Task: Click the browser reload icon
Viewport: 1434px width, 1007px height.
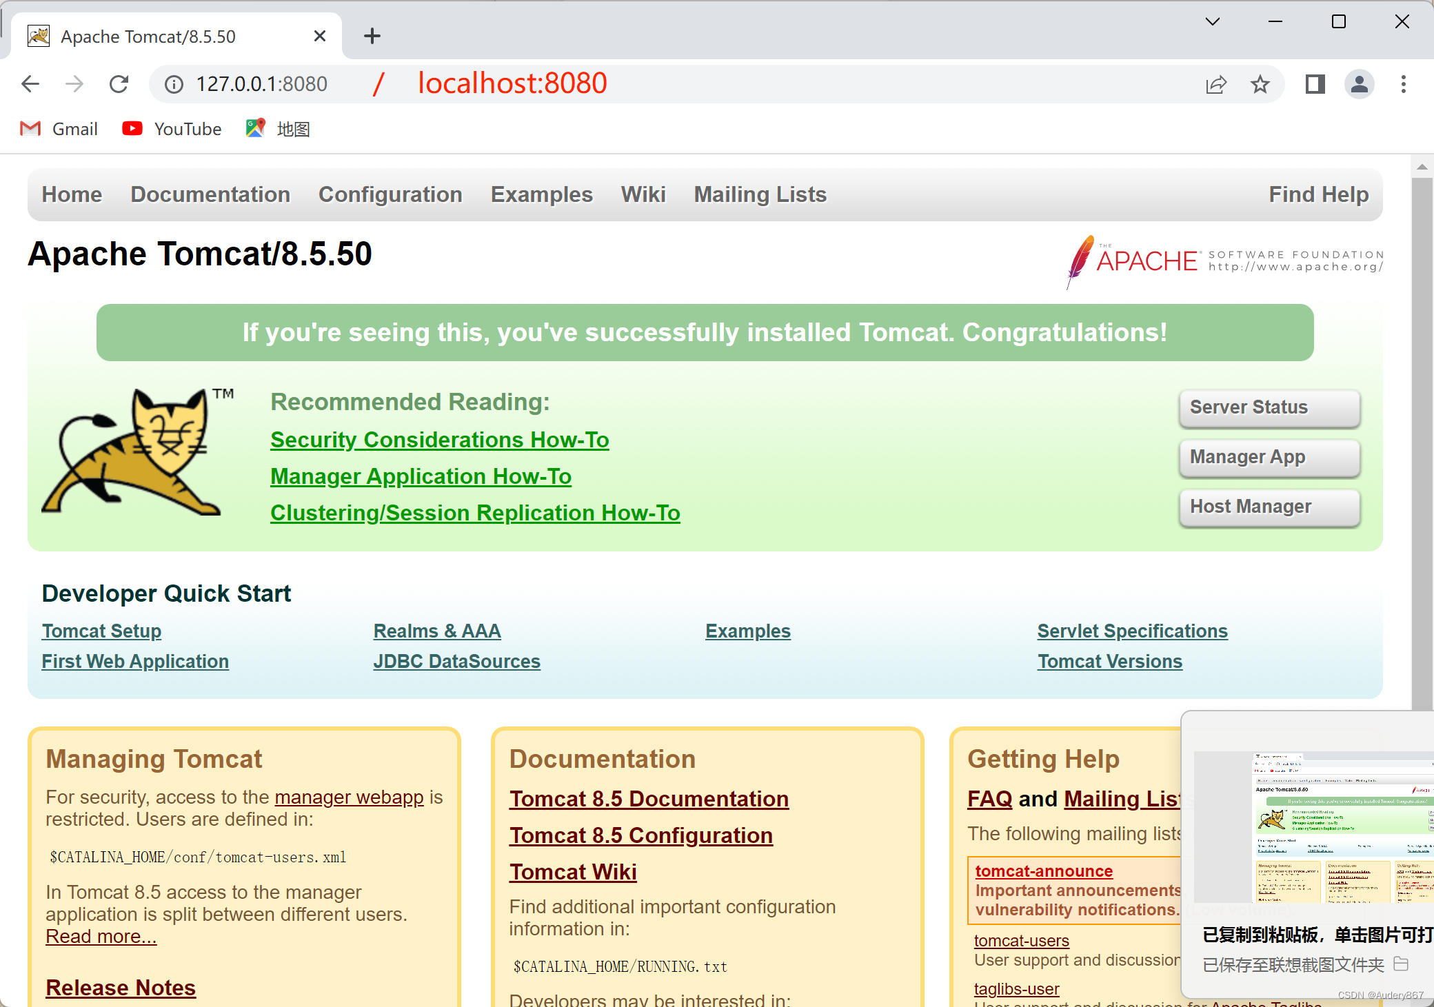Action: pos(119,84)
